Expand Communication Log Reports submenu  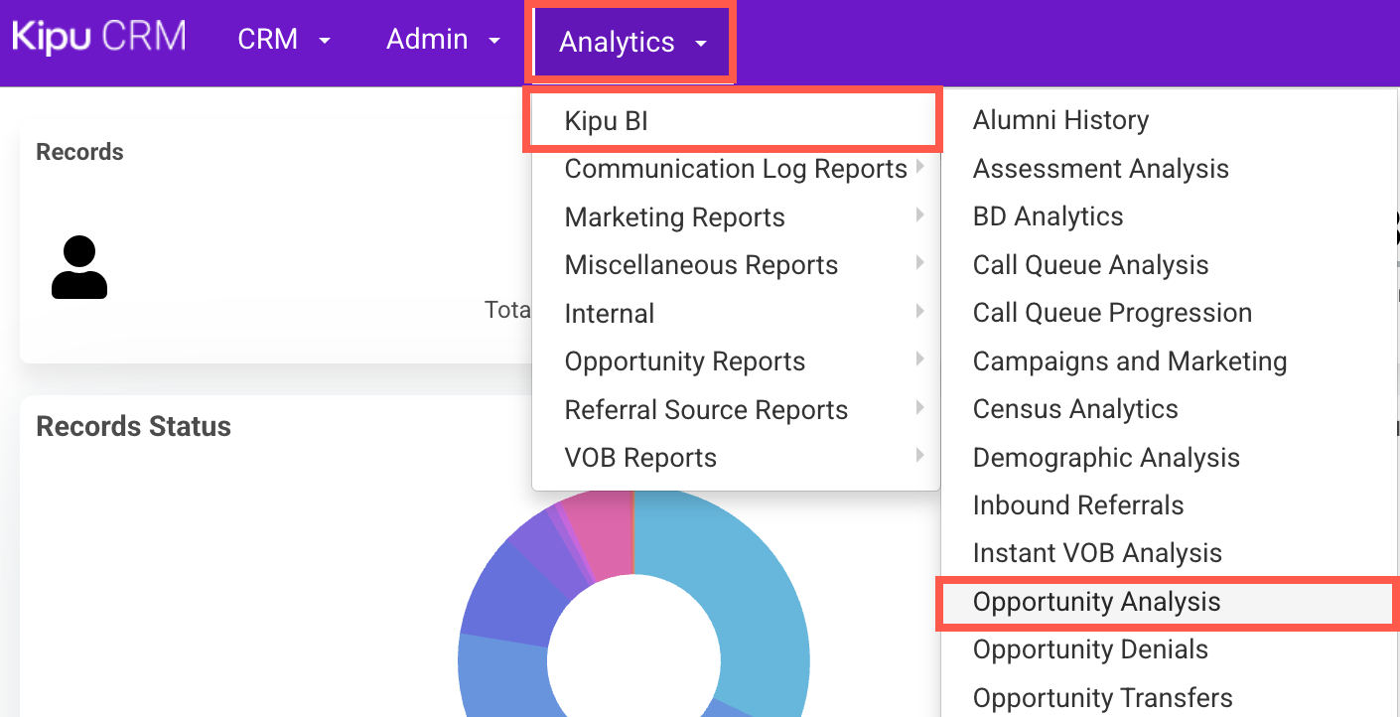(736, 169)
